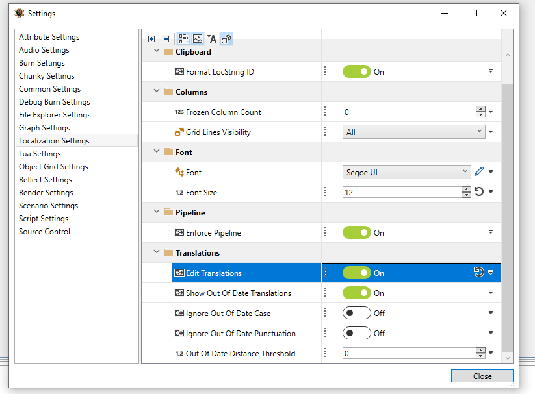535x394 pixels.
Task: Collapse the Columns category
Action: pyautogui.click(x=157, y=91)
